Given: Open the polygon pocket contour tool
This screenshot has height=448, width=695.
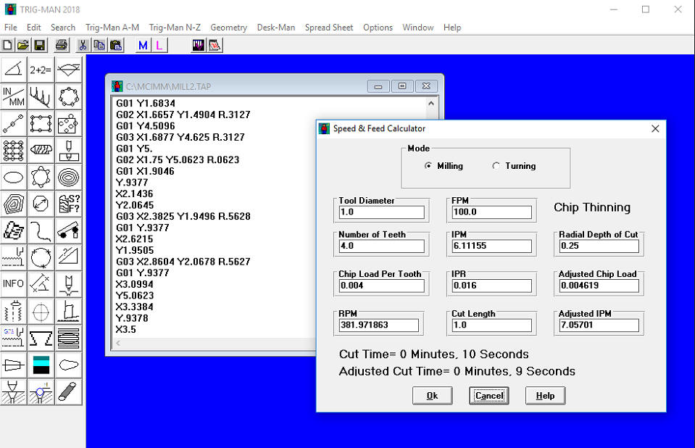Looking at the screenshot, I should point(14,204).
